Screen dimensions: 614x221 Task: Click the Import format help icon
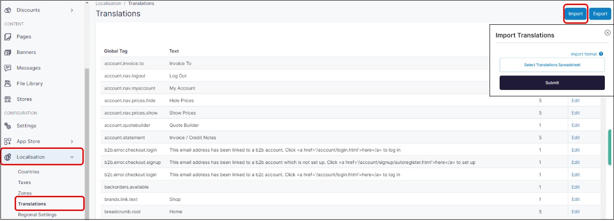click(x=601, y=54)
